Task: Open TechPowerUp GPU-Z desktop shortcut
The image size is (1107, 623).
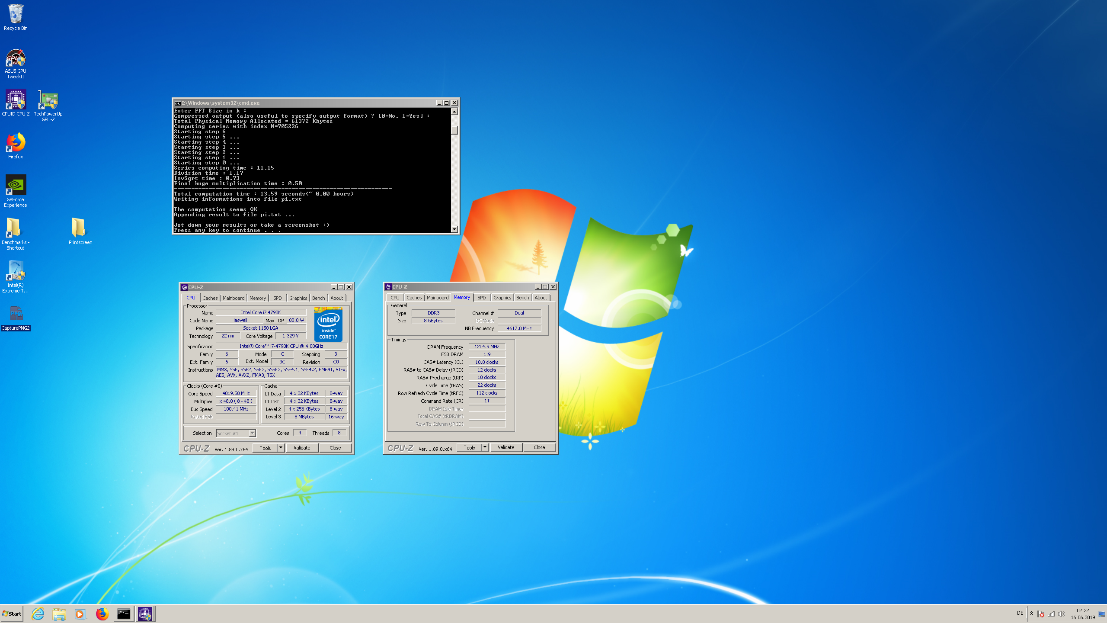Action: click(x=48, y=106)
